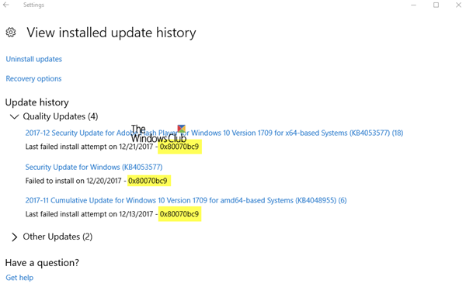This screenshot has width=466, height=287.
Task: Expand the Other Updates section
Action: (x=14, y=237)
